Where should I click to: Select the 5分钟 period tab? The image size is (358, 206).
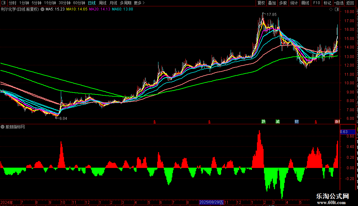coord(36,3)
